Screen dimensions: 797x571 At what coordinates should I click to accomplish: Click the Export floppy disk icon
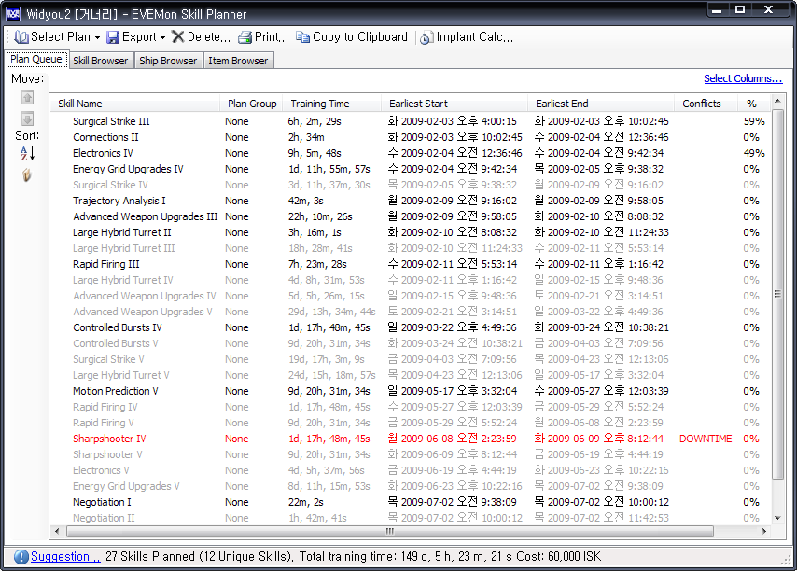coord(113,37)
